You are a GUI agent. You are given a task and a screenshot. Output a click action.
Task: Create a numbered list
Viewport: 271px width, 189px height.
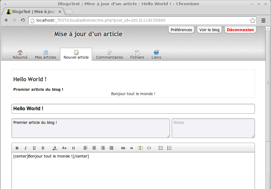click(x=169, y=148)
